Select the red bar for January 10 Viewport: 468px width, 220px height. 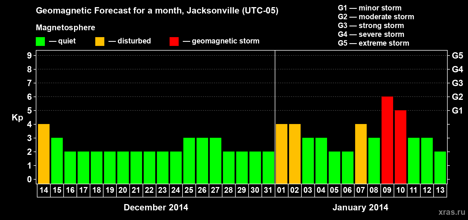pyautogui.click(x=401, y=147)
